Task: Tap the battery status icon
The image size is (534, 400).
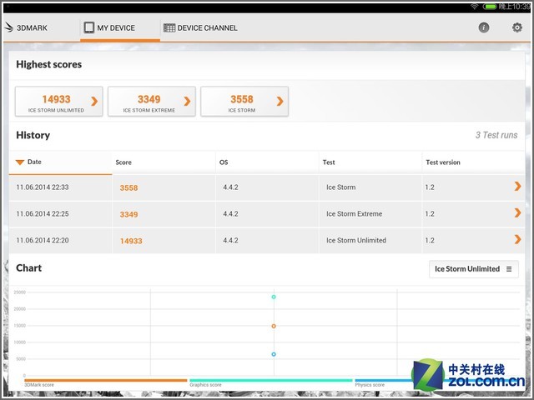Action: (x=490, y=6)
